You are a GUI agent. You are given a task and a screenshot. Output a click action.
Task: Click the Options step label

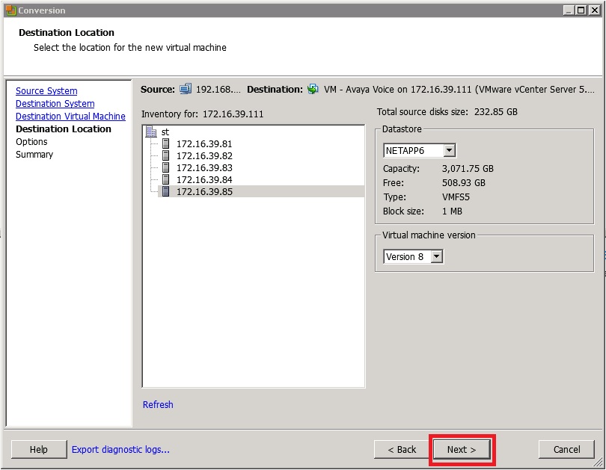[31, 142]
